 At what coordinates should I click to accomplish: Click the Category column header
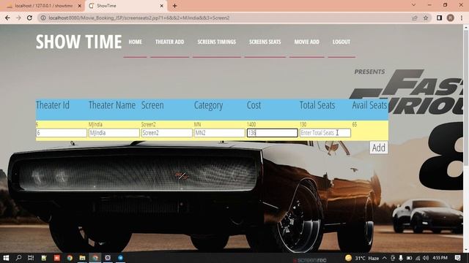[x=208, y=105]
